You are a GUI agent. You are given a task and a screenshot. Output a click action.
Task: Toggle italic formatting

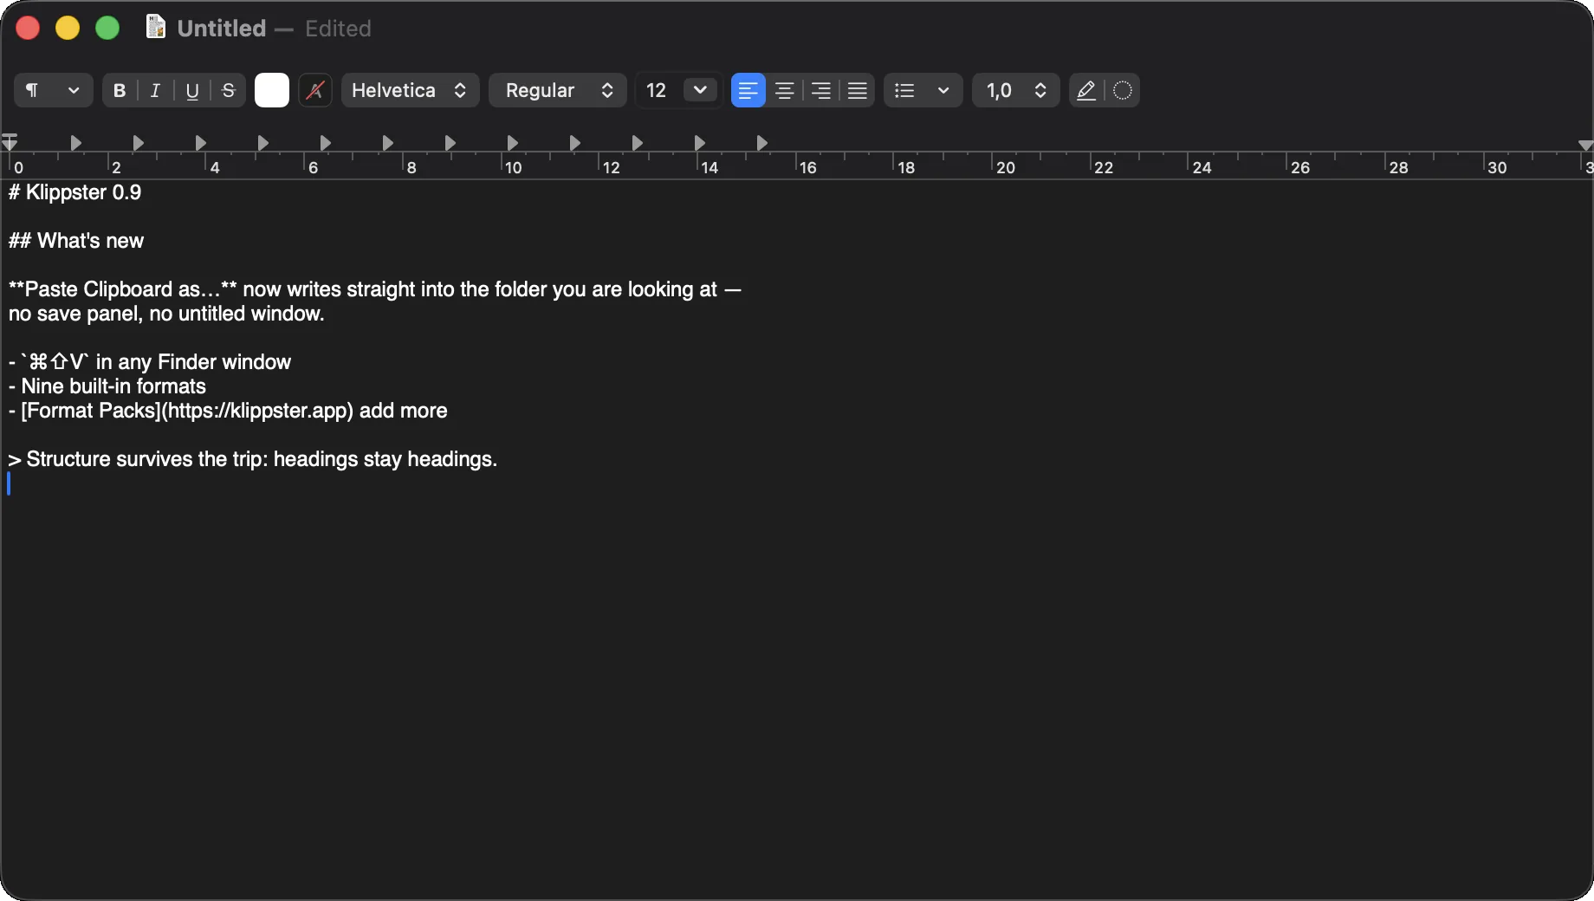(x=155, y=90)
